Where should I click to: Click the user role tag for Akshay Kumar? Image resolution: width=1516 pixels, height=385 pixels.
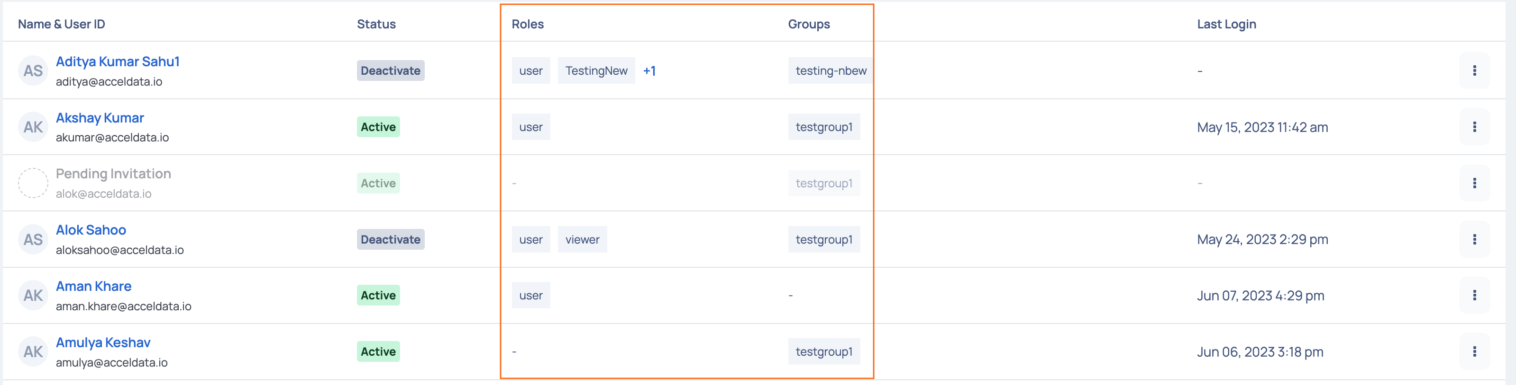(x=531, y=127)
